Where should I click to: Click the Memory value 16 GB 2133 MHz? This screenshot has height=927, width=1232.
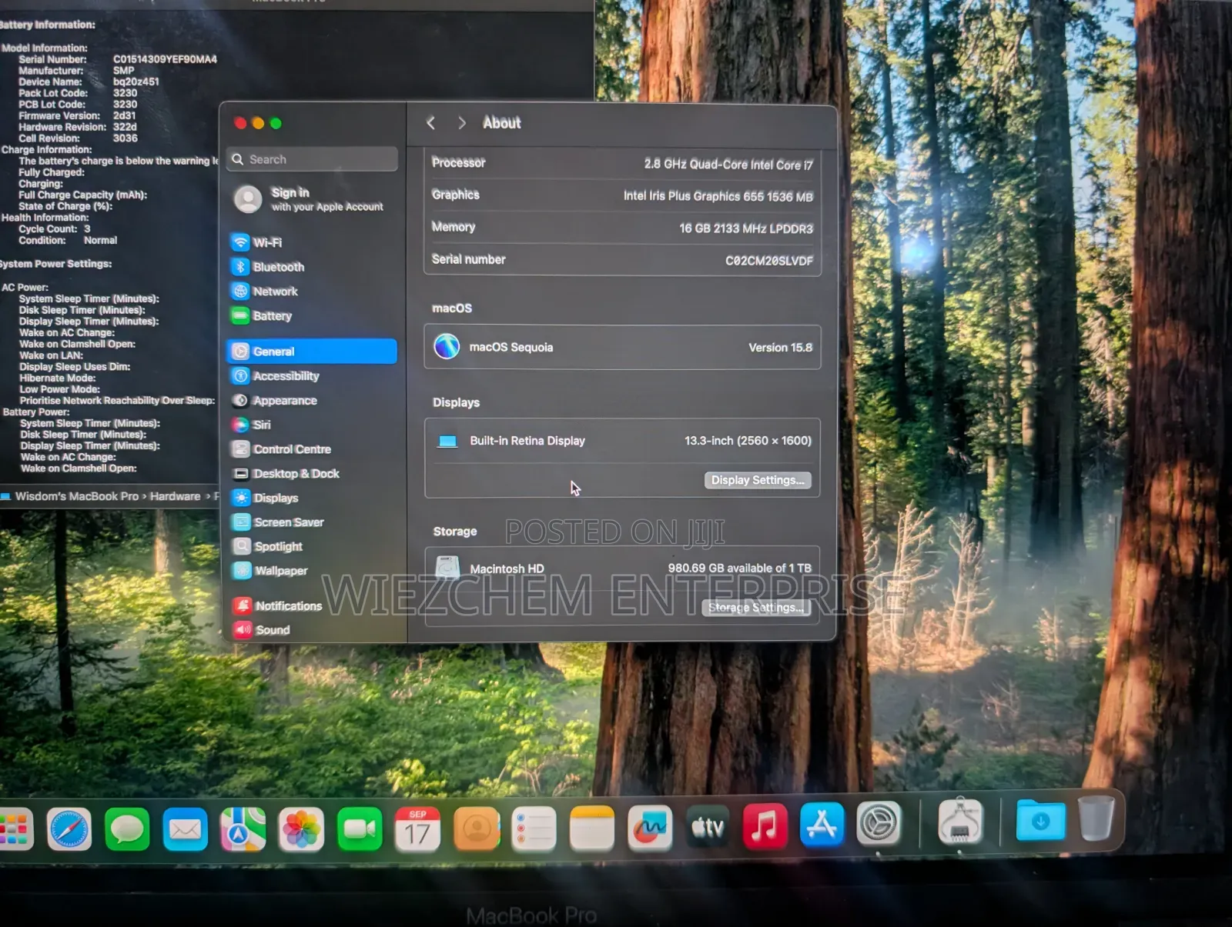pos(745,228)
